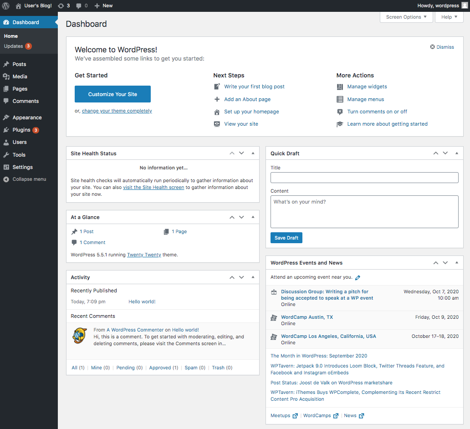Click the calendar icon for Discussion Group event
Image resolution: width=470 pixels, height=429 pixels.
tap(274, 292)
